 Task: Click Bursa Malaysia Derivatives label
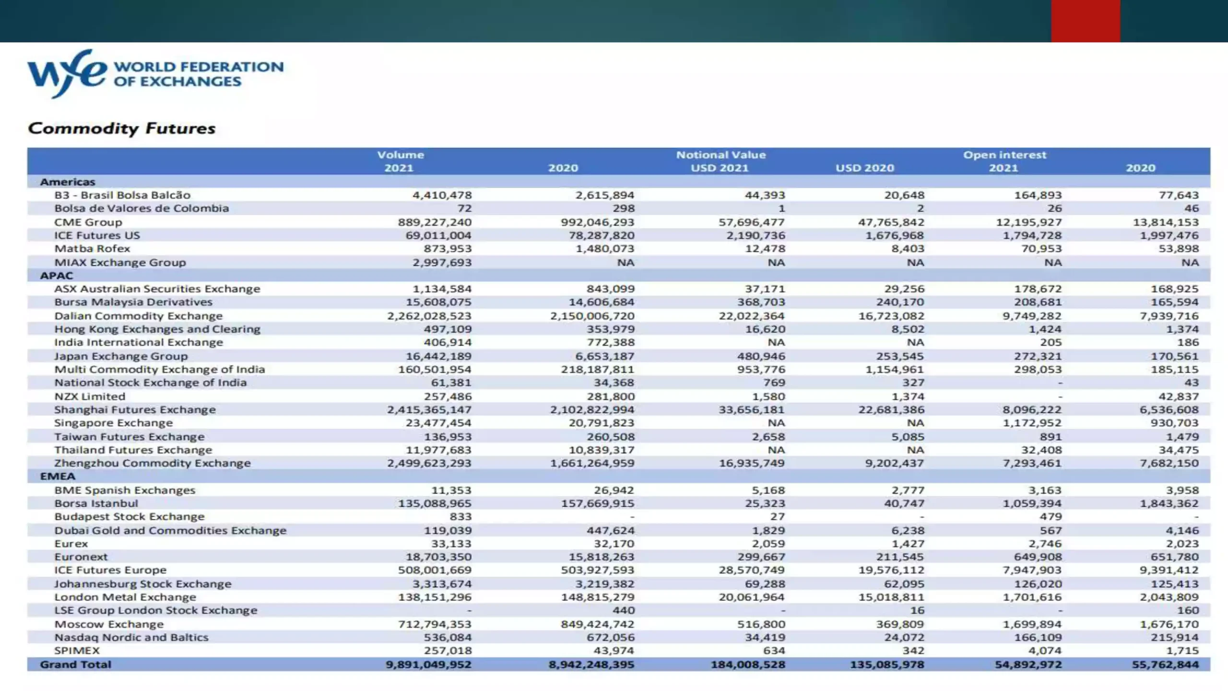tap(133, 302)
